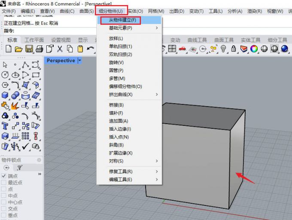Toggle the 端点 osnap checkbox
292x220 pixels.
(x=3, y=175)
